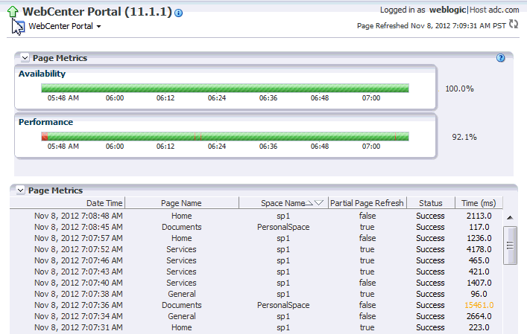Click the Status column header
The height and width of the screenshot is (334, 527).
coord(431,203)
